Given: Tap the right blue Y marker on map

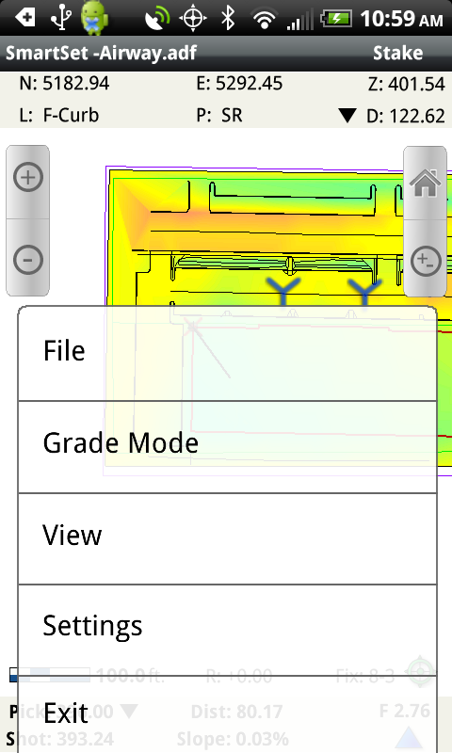Looking at the screenshot, I should tap(365, 292).
